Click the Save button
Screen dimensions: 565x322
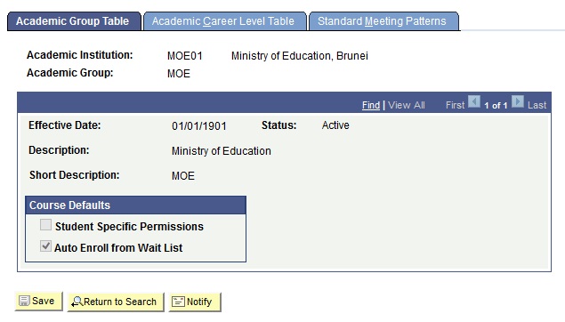coord(38,302)
